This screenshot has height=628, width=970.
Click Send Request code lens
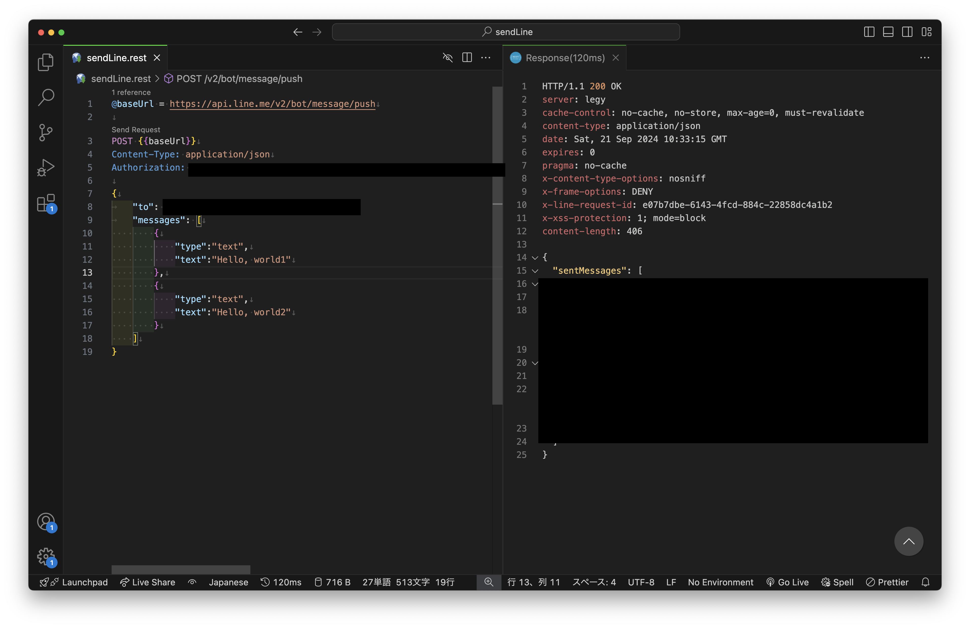pyautogui.click(x=136, y=130)
